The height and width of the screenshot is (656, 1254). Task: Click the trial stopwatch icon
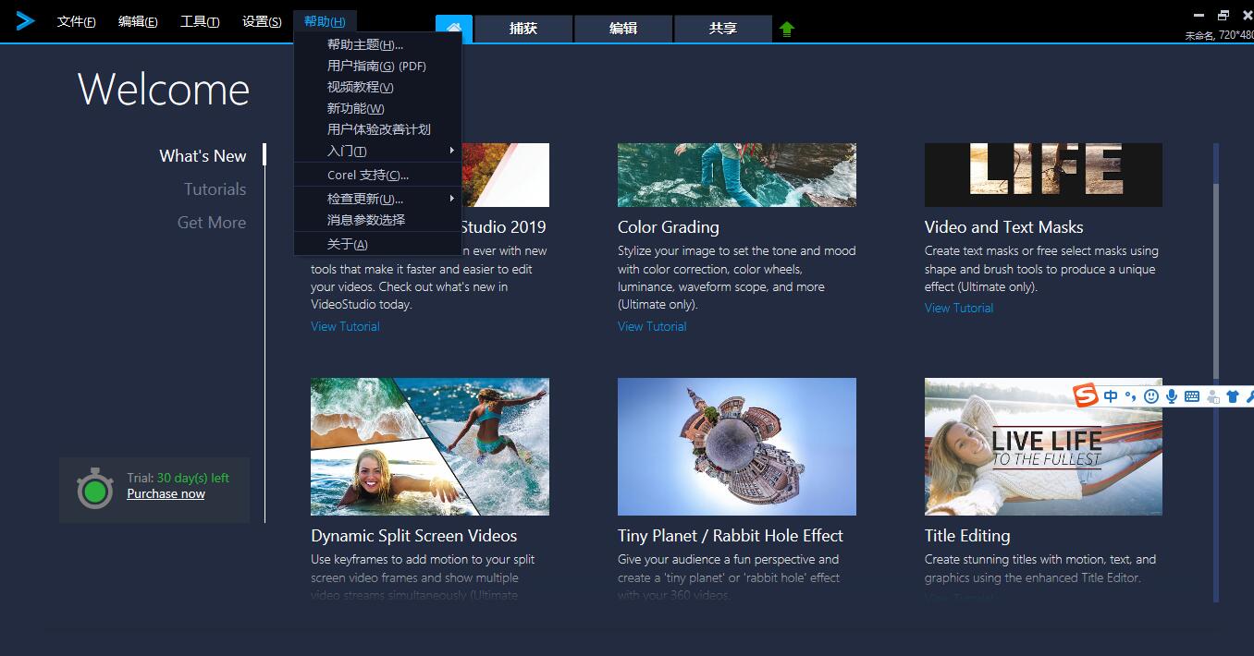point(95,489)
